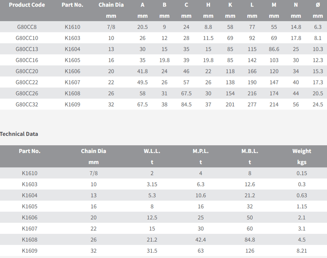Click the Product Code column header
Image resolution: width=327 pixels, height=258 pixels.
coord(27,5)
